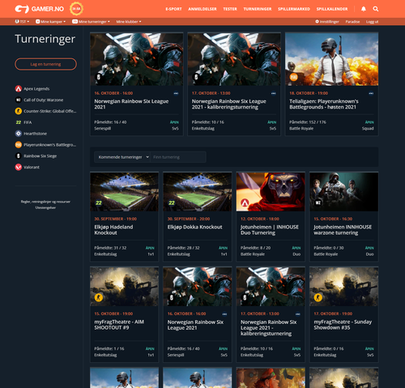Click the FIFA 22 sidebar icon

click(19, 122)
